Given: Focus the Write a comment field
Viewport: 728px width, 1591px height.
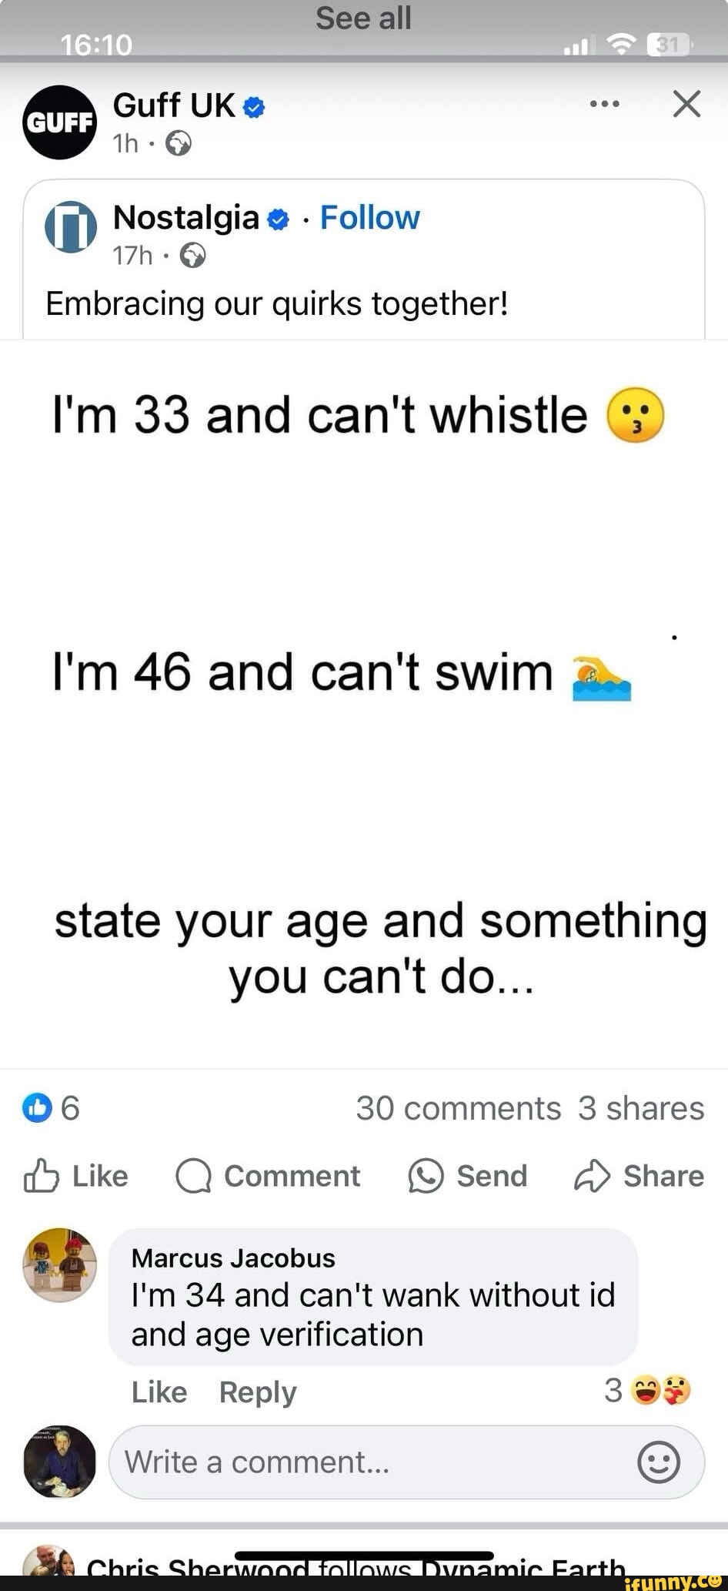Looking at the screenshot, I should (369, 1462).
